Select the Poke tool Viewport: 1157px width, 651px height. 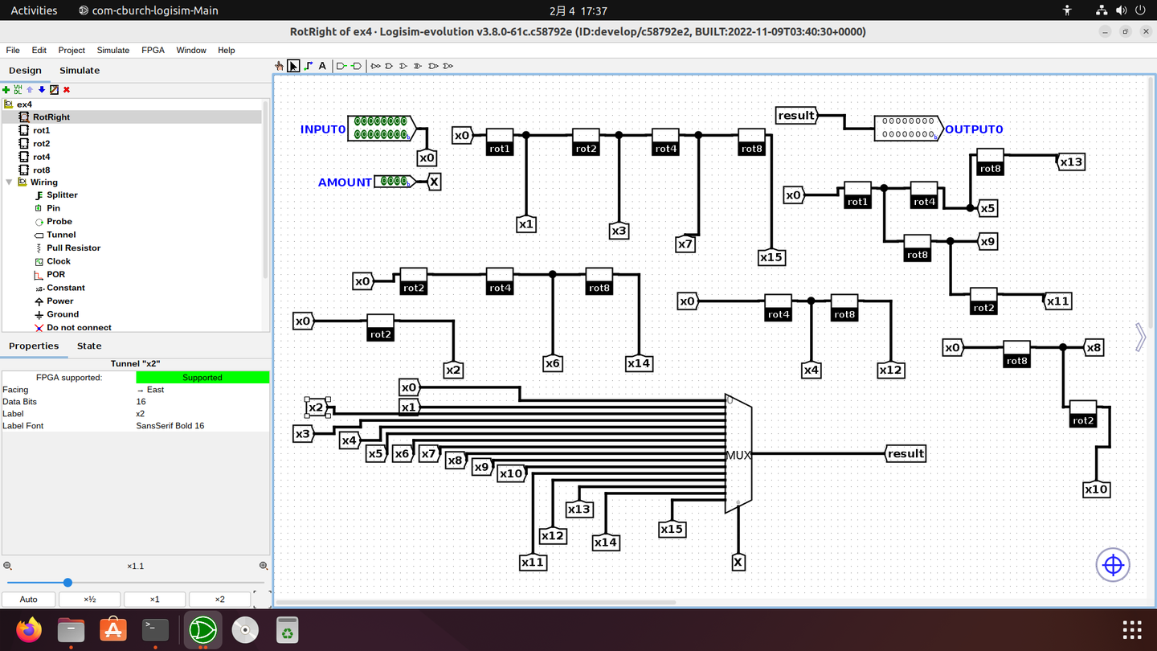279,66
